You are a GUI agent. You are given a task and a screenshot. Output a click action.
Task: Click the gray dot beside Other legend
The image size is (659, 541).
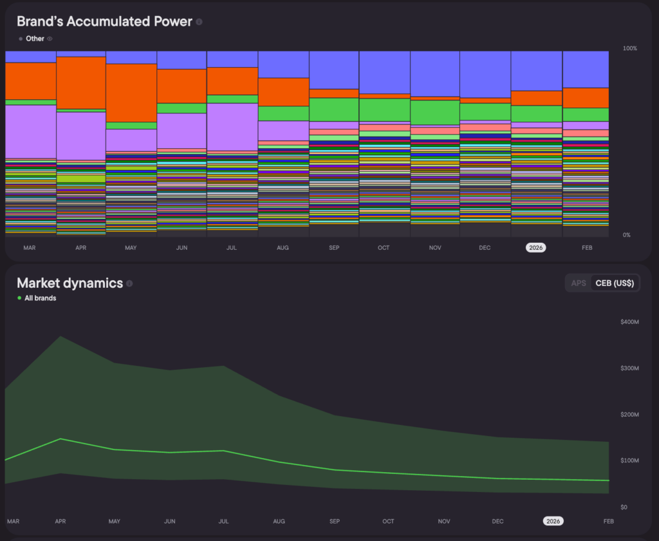(x=21, y=39)
